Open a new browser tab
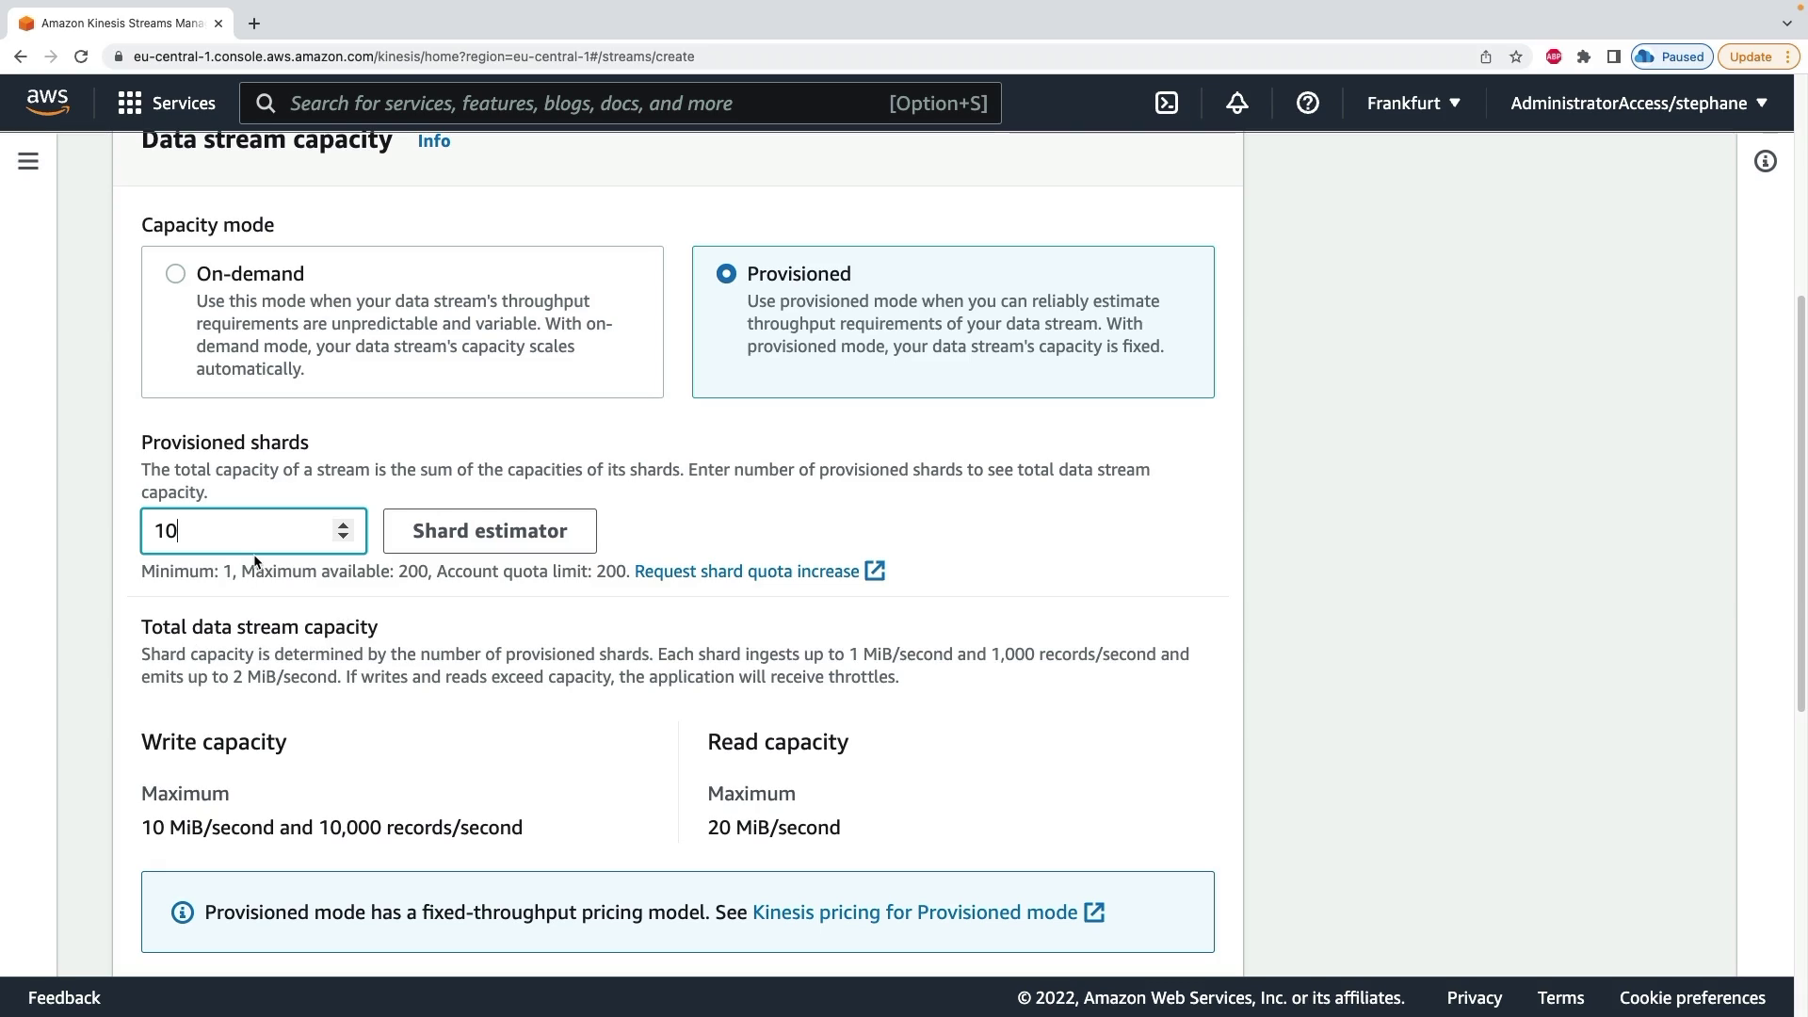The height and width of the screenshot is (1017, 1808). tap(254, 24)
